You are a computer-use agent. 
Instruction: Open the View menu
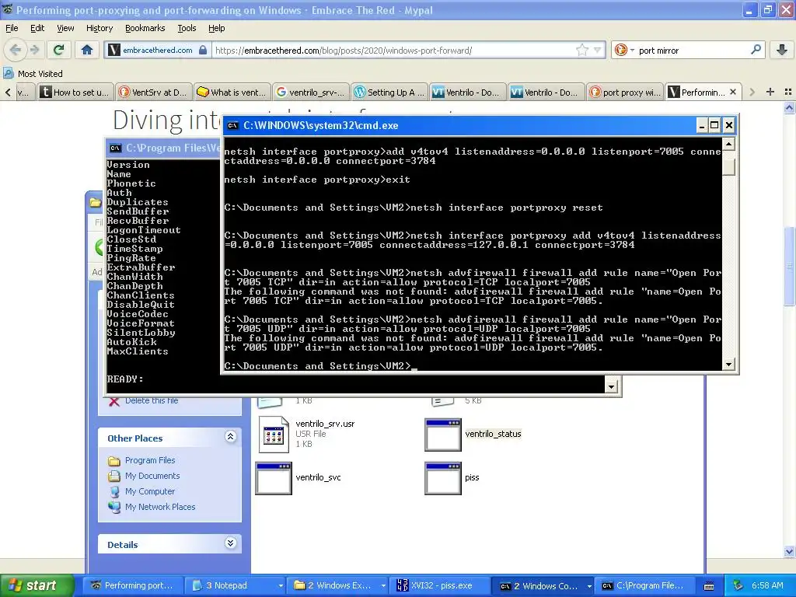tap(65, 28)
